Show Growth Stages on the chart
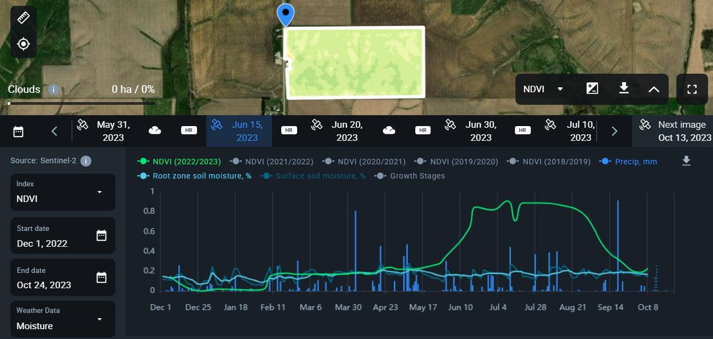 [x=409, y=176]
